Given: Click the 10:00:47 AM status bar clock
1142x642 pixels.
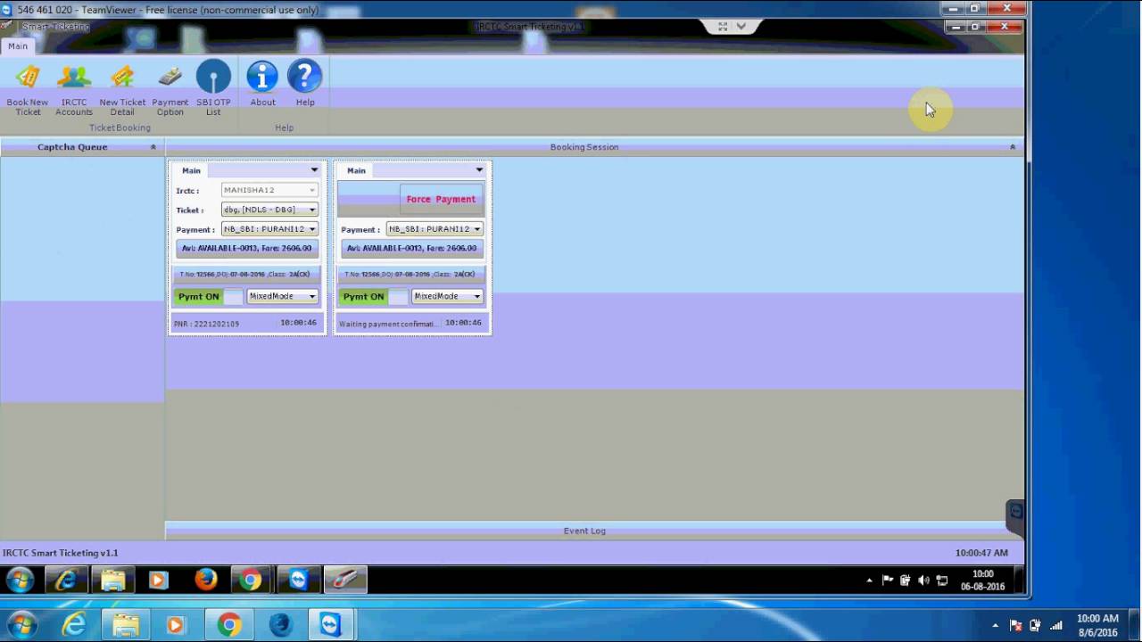Looking at the screenshot, I should pos(981,553).
